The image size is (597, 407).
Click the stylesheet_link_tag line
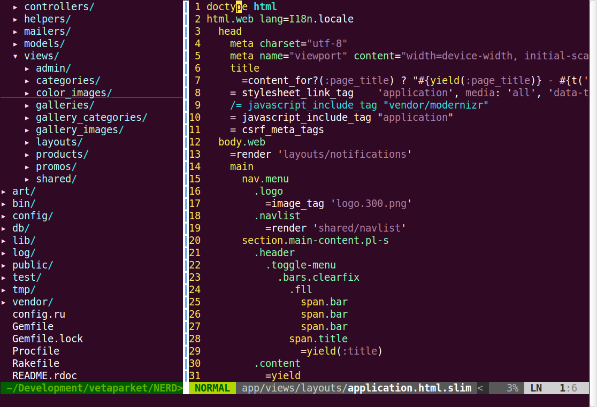[409, 93]
